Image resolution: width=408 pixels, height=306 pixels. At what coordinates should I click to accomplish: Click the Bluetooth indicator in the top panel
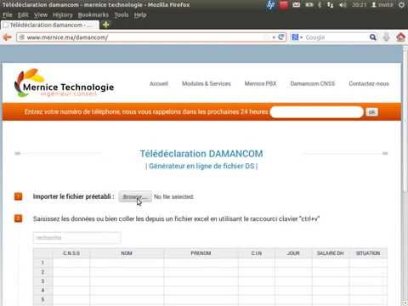(320, 5)
